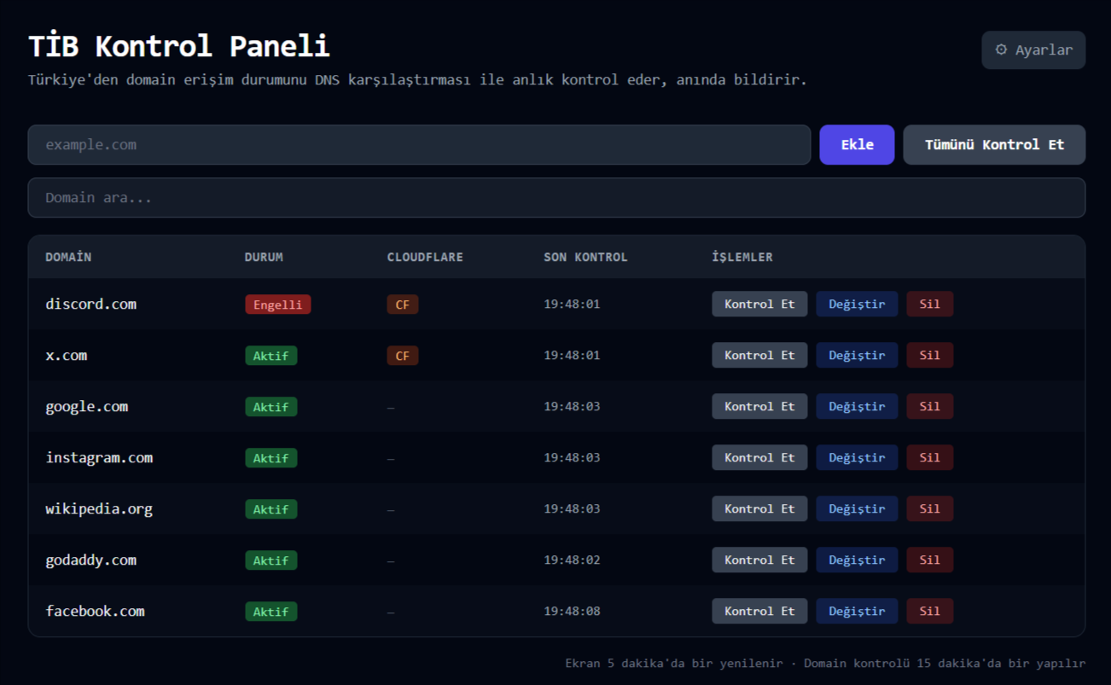Viewport: 1111px width, 685px height.
Task: Click the 19:48:02 timestamp for godaddy.com
Action: [x=572, y=560]
